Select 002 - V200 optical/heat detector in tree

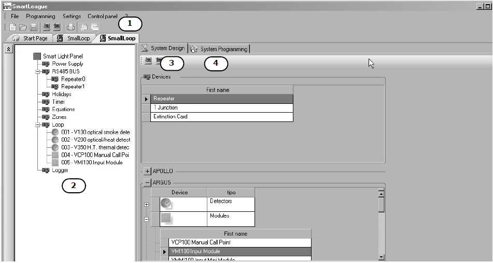95,140
